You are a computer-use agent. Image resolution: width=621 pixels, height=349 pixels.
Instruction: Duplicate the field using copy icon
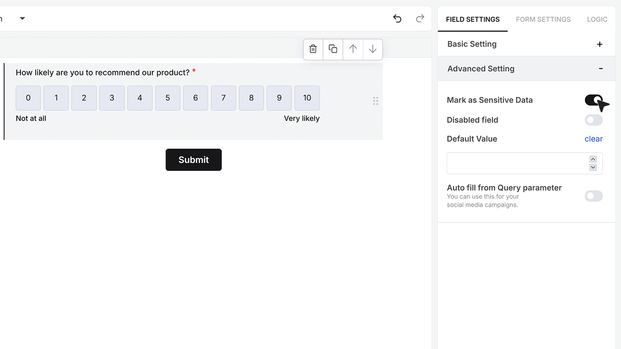(x=333, y=49)
